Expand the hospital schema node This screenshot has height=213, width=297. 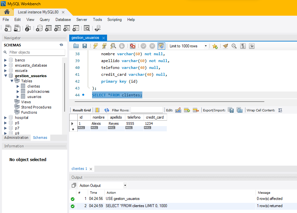pos(6,118)
